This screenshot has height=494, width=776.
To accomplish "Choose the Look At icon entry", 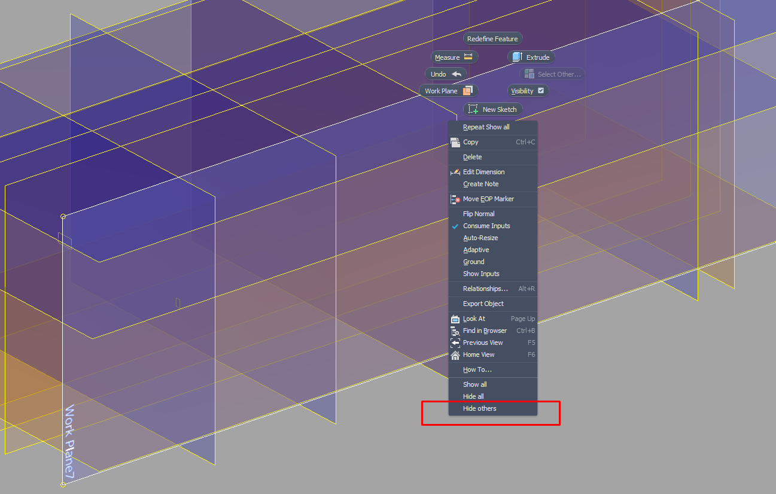I will pyautogui.click(x=455, y=319).
